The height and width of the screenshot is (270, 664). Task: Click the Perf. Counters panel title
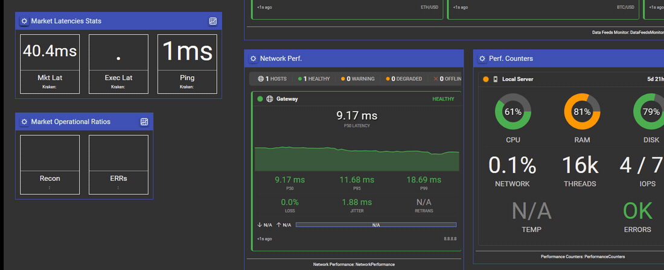(x=511, y=58)
